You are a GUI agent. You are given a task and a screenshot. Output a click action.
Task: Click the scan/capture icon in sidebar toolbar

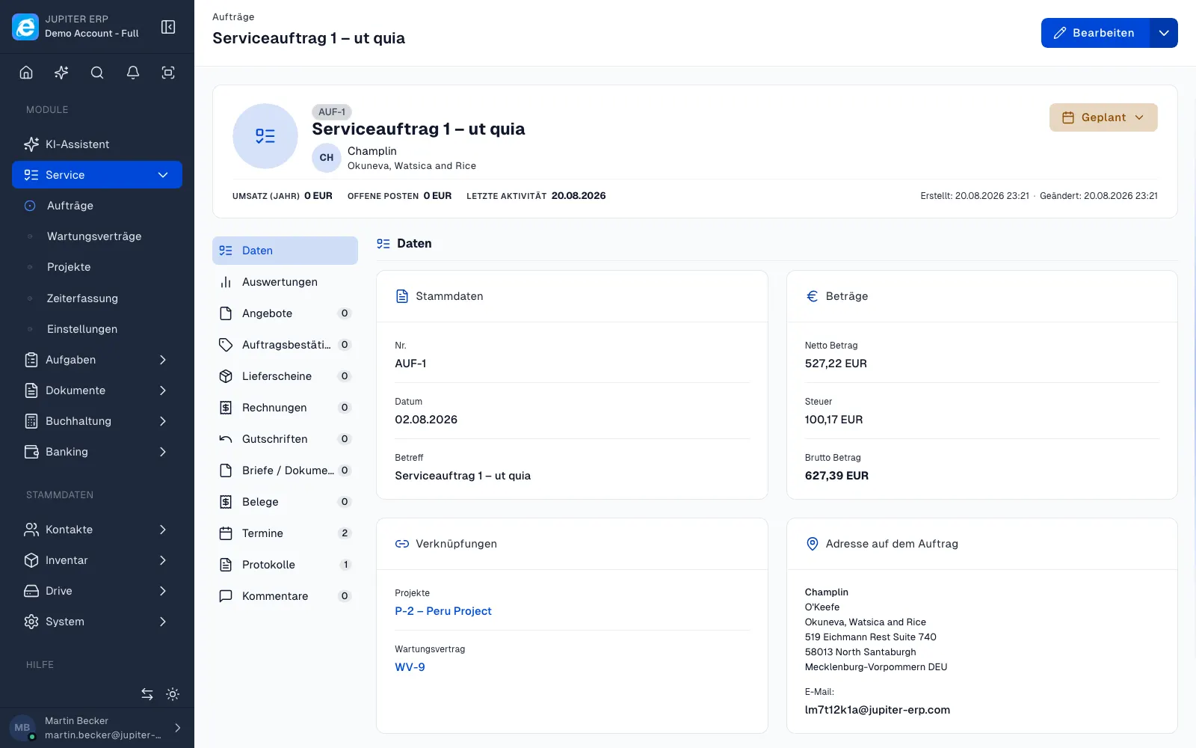tap(168, 73)
